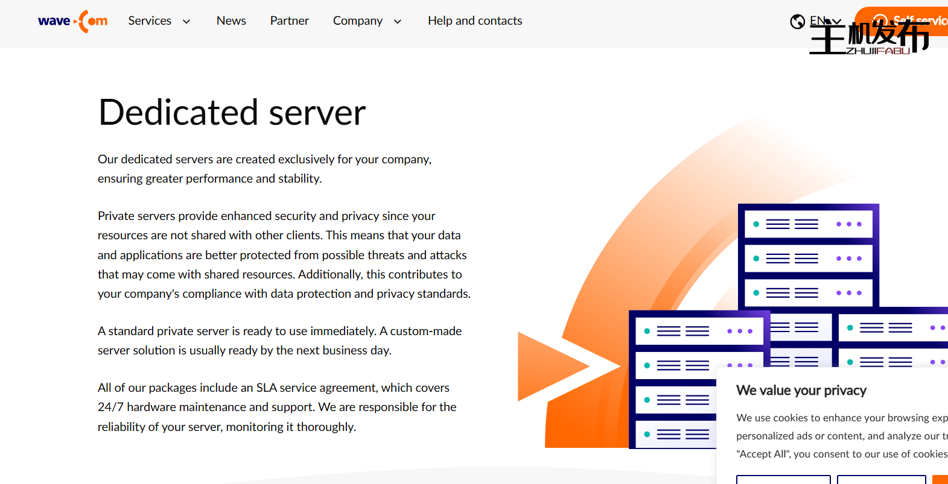Click the second outlined cookie banner button
This screenshot has height=484, width=948.
[881, 479]
